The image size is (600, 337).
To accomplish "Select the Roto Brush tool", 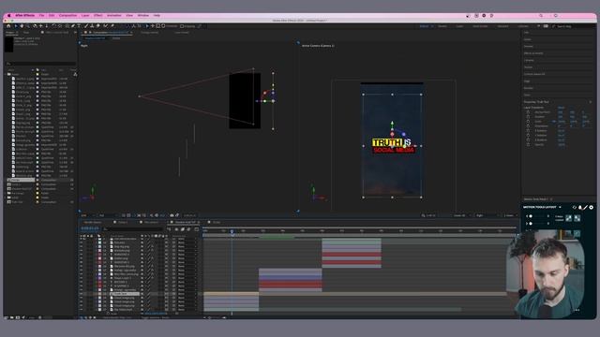I will pos(106,26).
